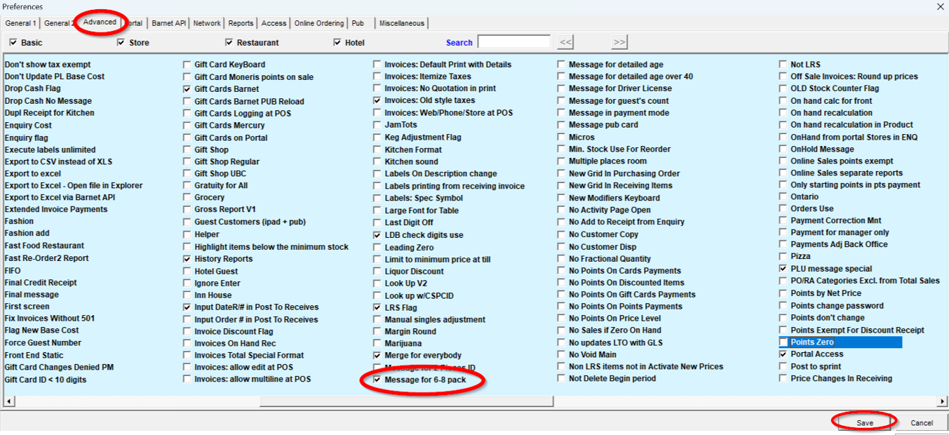This screenshot has height=435, width=949.
Task: Enable Message for detailed age checkbox
Action: (x=562, y=65)
